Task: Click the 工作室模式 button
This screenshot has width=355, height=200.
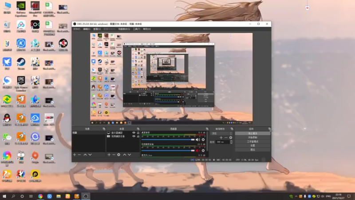Action: (252, 141)
